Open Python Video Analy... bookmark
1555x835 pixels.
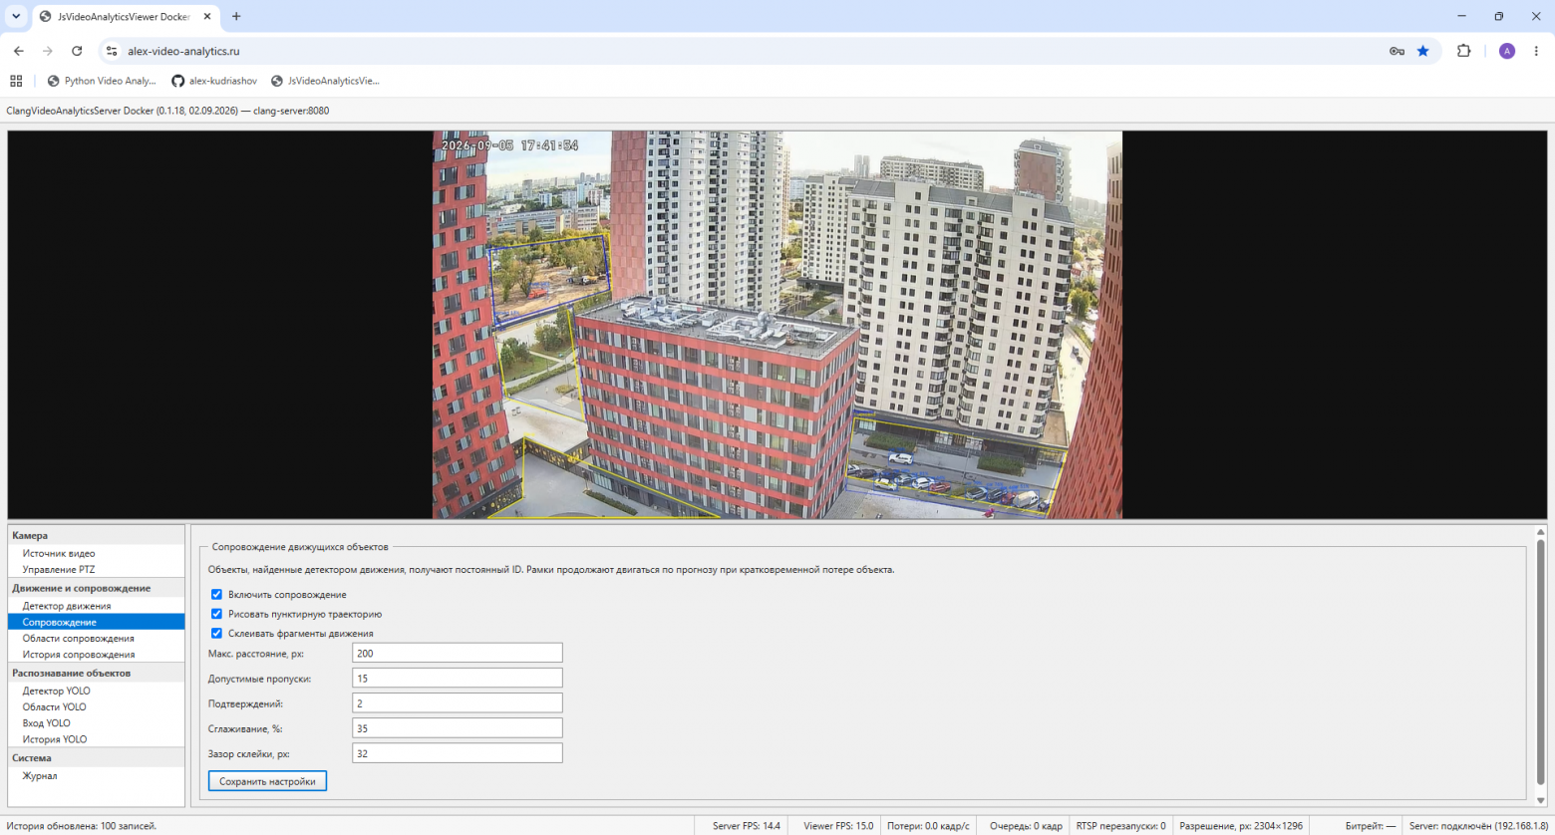pos(102,81)
